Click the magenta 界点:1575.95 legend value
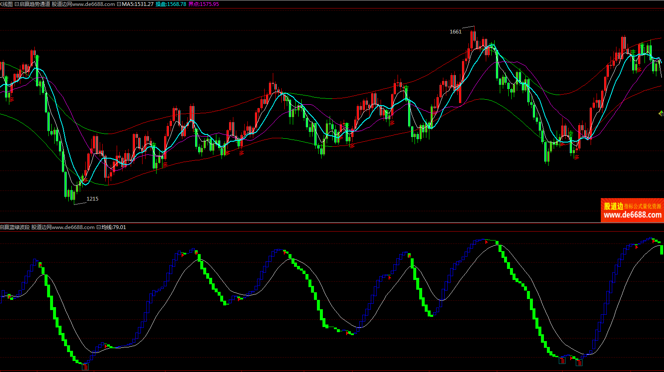 click(x=204, y=4)
